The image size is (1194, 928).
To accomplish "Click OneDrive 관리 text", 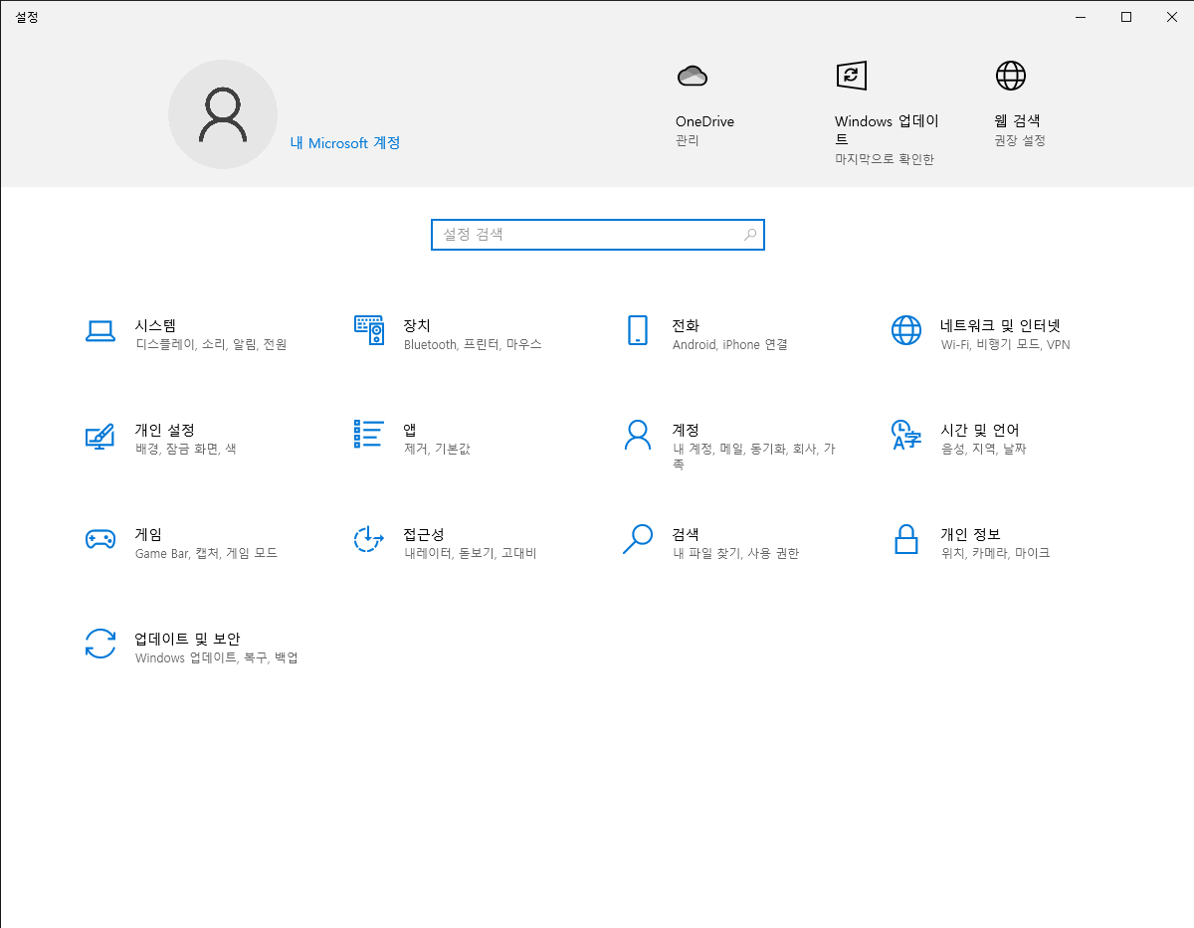I will pos(688,141).
